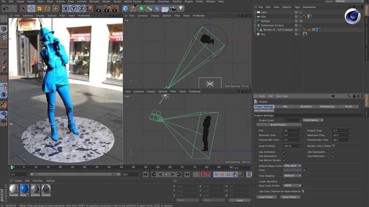Viewport: 369px width, 207px height.
Task: Click the Load Preset button
Action: click(x=266, y=197)
